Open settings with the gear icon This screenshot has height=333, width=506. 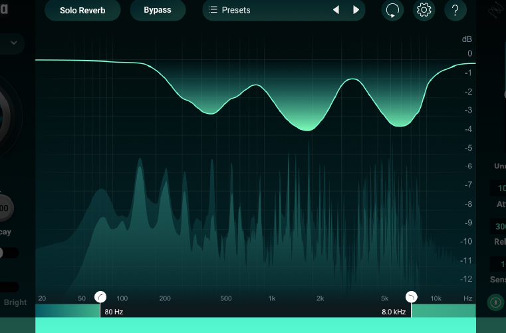424,10
